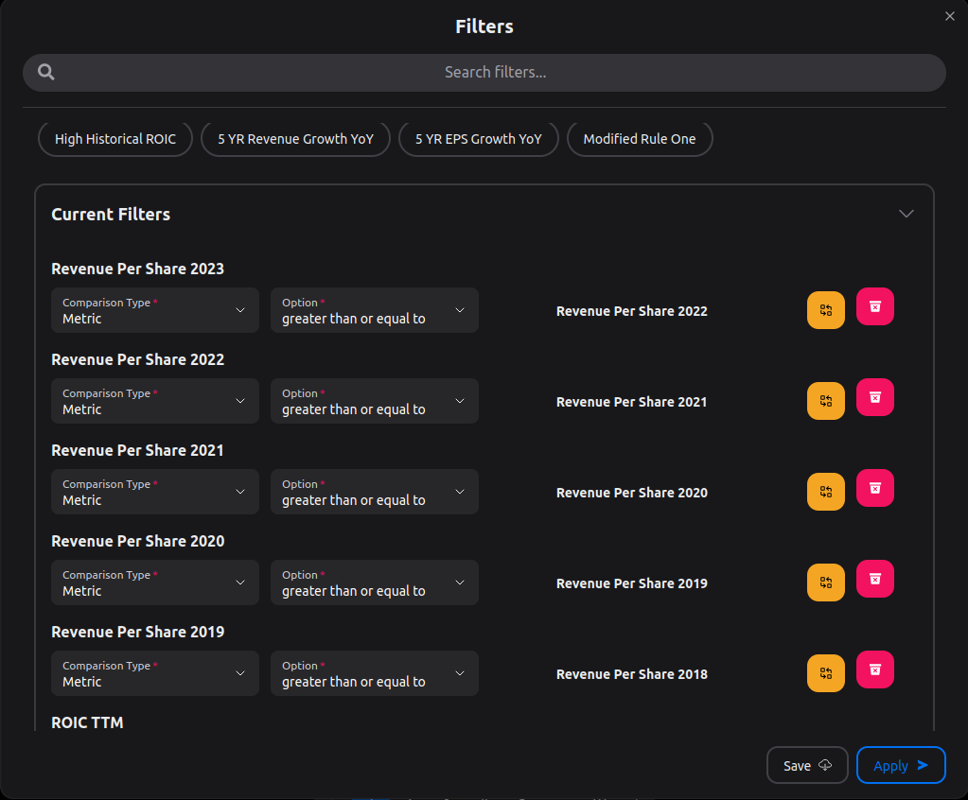This screenshot has height=800, width=968.
Task: Select the Modified Rule One preset
Action: (640, 139)
